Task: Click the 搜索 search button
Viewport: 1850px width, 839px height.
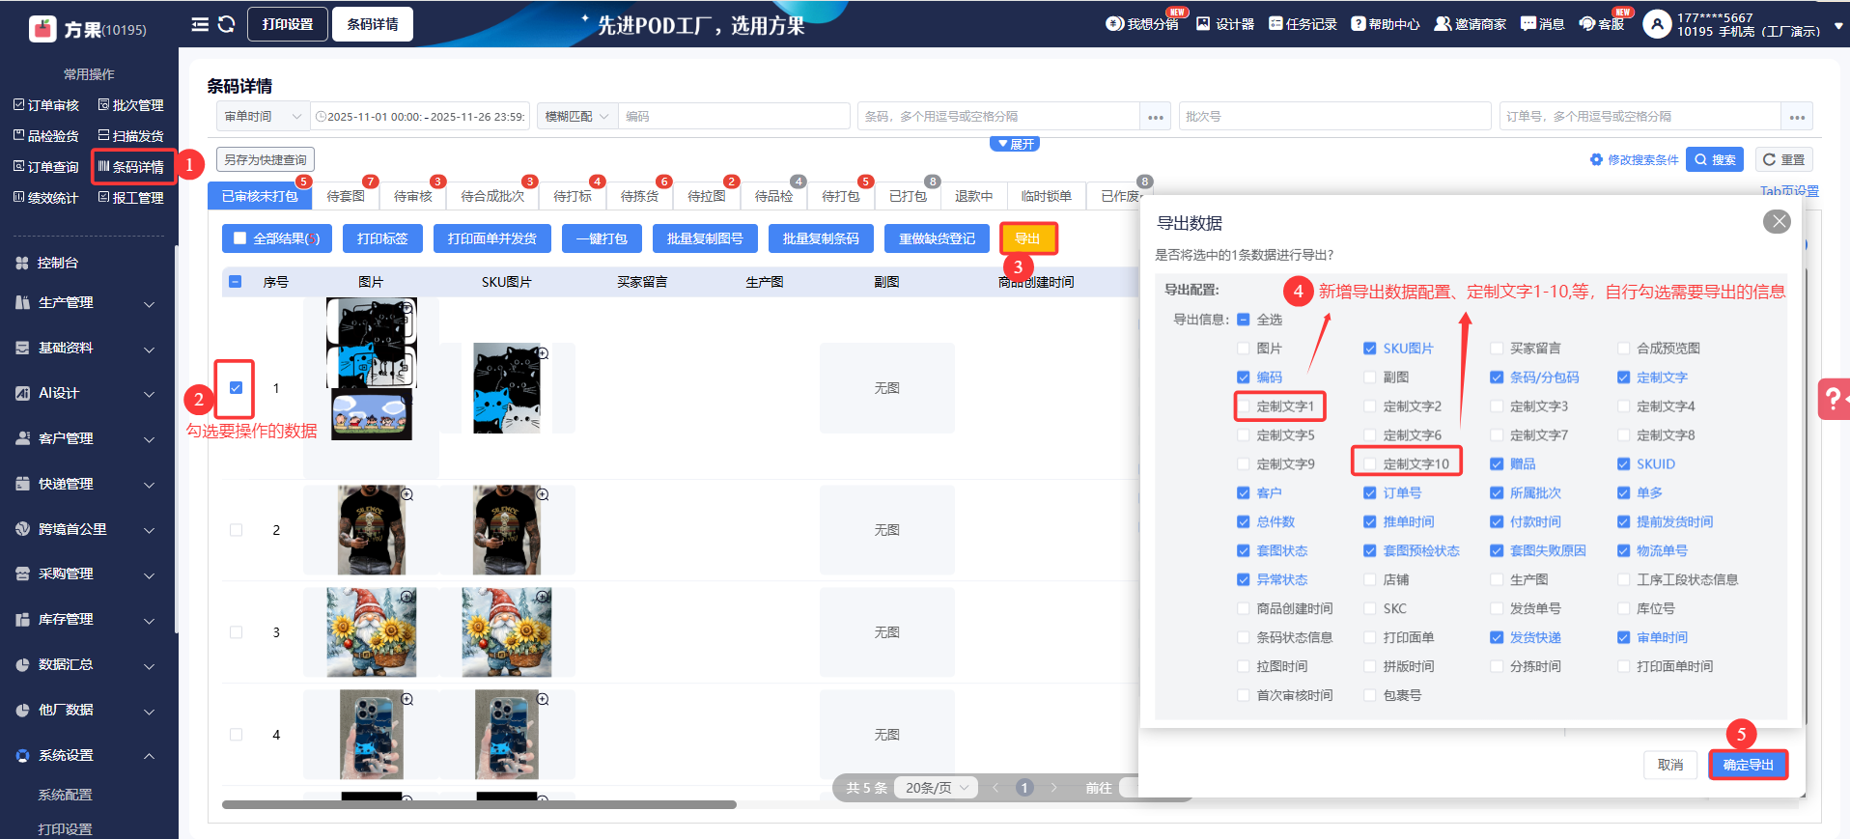Action: tap(1715, 159)
